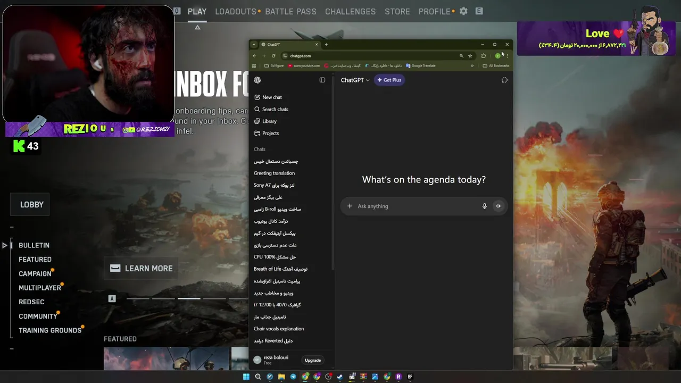Open File Explorer from the taskbar
The height and width of the screenshot is (383, 681).
(x=281, y=377)
